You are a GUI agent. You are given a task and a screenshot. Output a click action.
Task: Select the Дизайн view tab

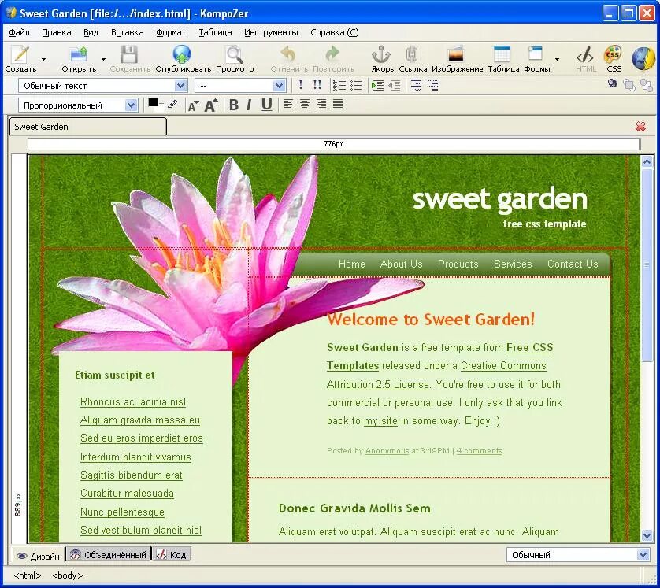[38, 556]
